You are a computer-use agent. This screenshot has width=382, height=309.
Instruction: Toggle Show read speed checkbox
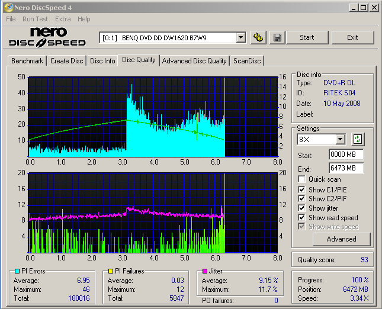tap(301, 217)
